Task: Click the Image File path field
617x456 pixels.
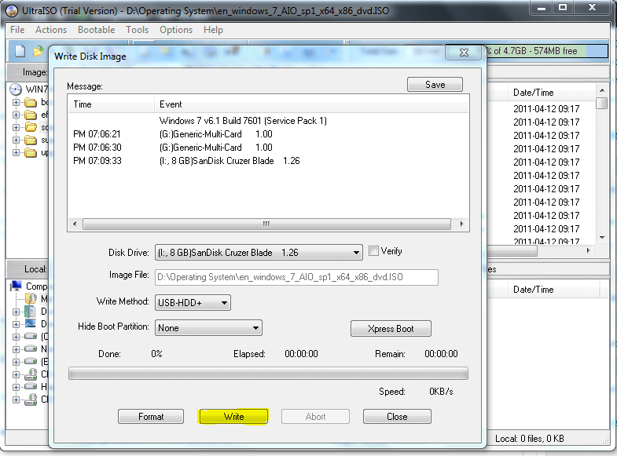Action: [296, 277]
